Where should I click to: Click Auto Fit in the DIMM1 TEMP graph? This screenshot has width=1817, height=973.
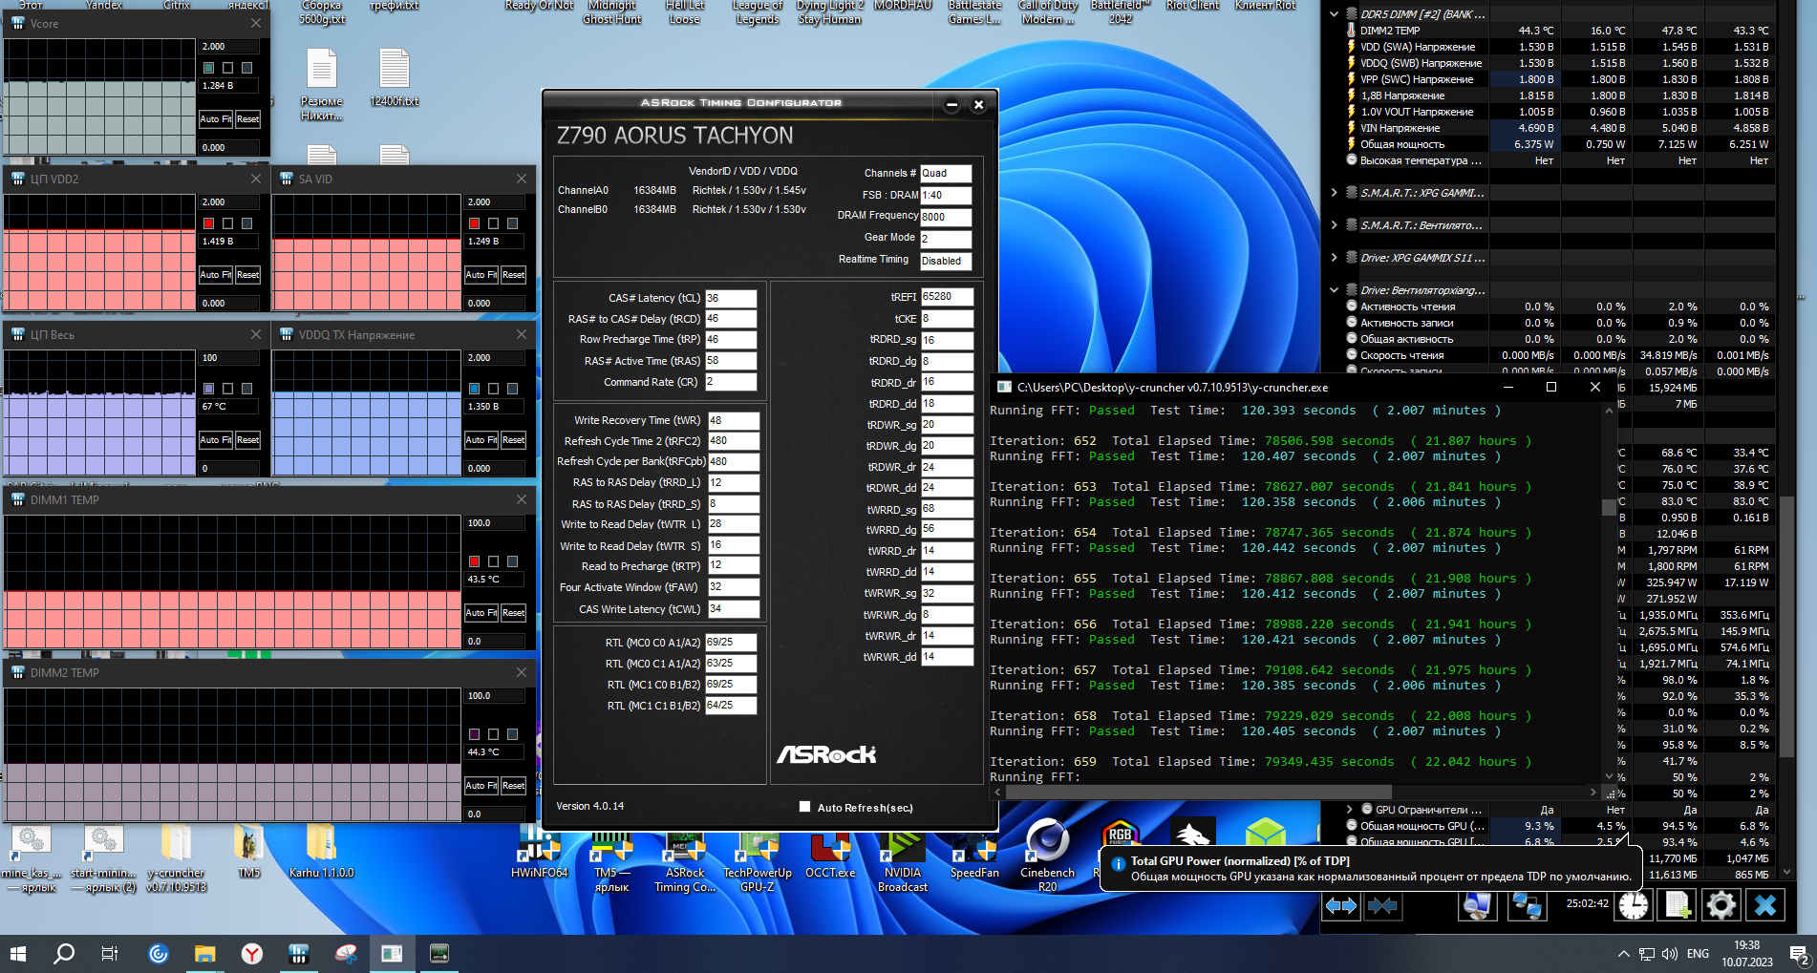click(481, 613)
